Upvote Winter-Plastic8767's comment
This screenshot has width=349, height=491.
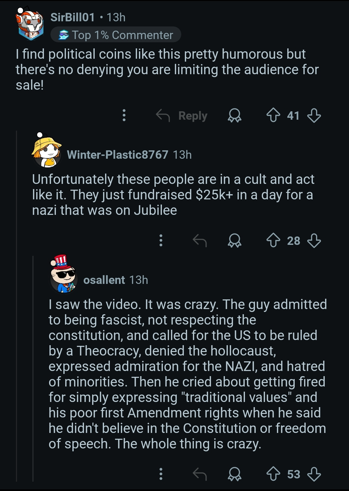(273, 240)
